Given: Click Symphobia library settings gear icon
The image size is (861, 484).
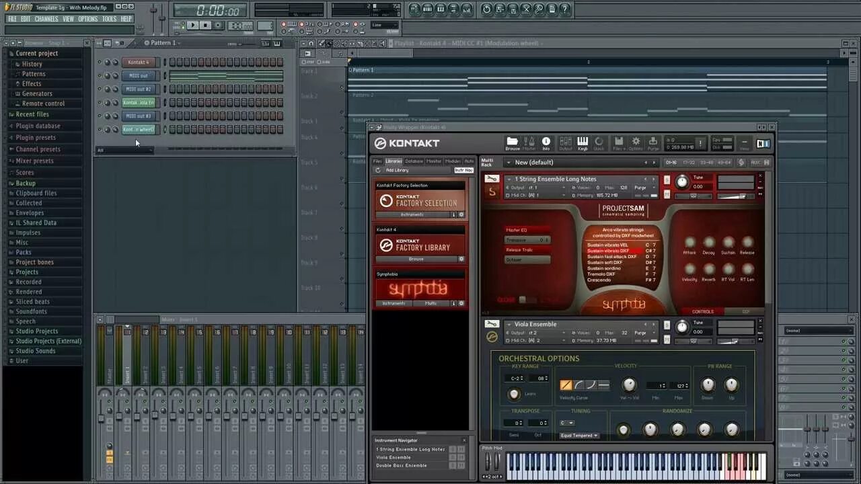Looking at the screenshot, I should tap(461, 303).
